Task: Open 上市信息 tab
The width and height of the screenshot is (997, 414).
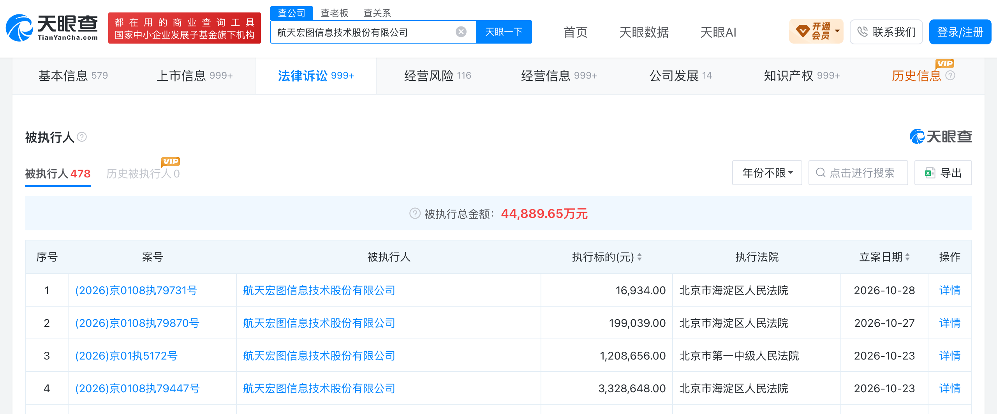Action: pos(195,76)
